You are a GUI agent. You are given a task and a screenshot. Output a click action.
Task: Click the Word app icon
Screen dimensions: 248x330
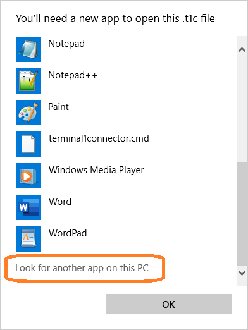coord(28,207)
